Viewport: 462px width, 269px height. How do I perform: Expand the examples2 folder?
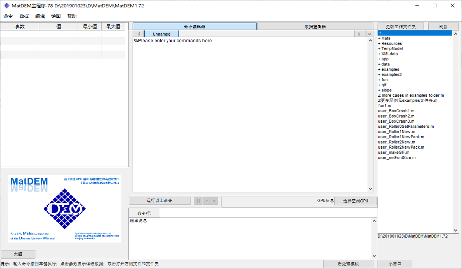tap(415, 75)
